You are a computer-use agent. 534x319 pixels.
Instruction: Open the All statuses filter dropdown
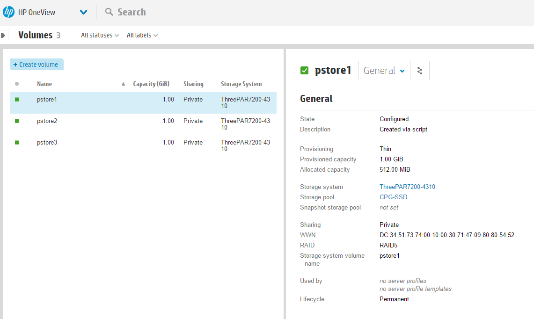tap(100, 35)
